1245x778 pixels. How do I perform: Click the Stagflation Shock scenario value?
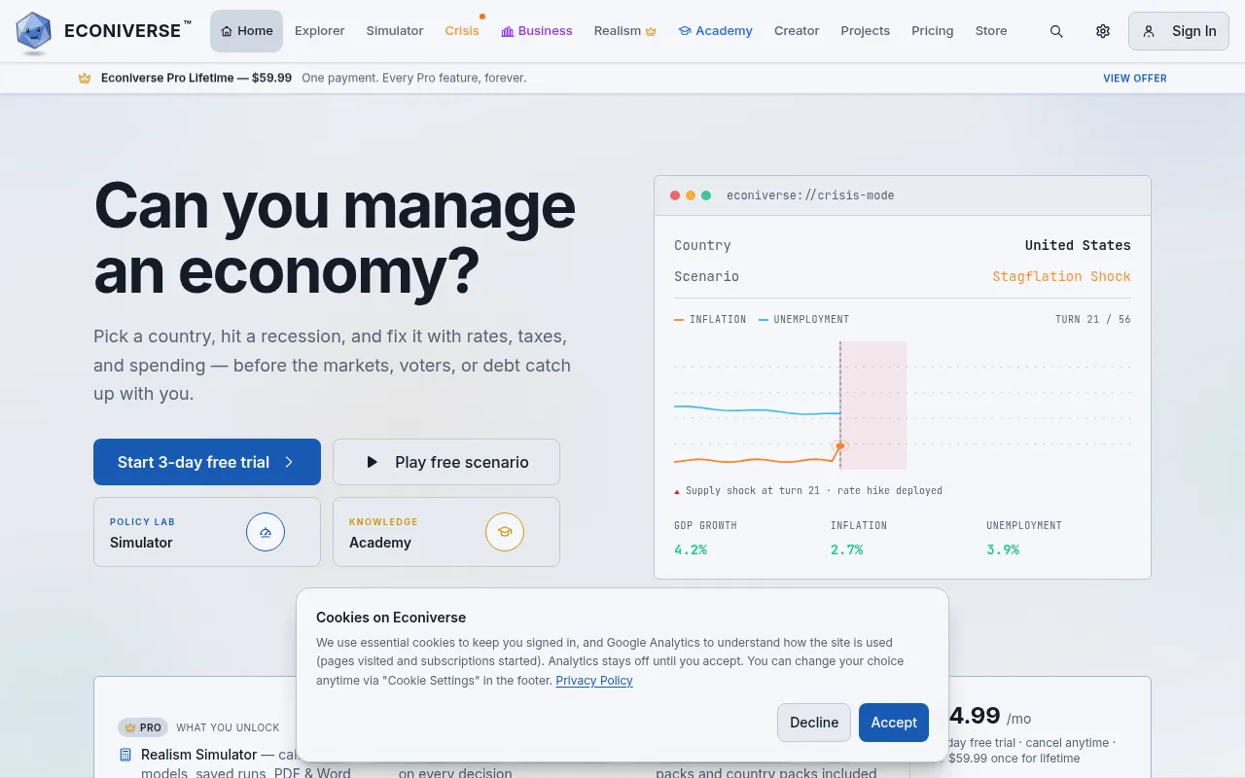coord(1061,277)
